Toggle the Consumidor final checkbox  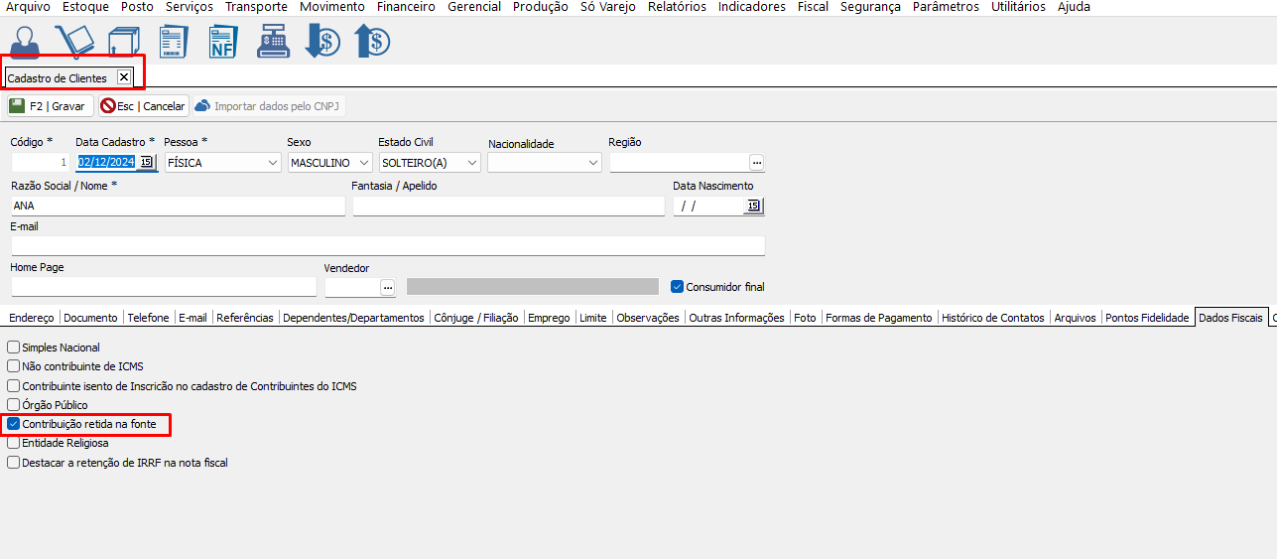pyautogui.click(x=678, y=287)
